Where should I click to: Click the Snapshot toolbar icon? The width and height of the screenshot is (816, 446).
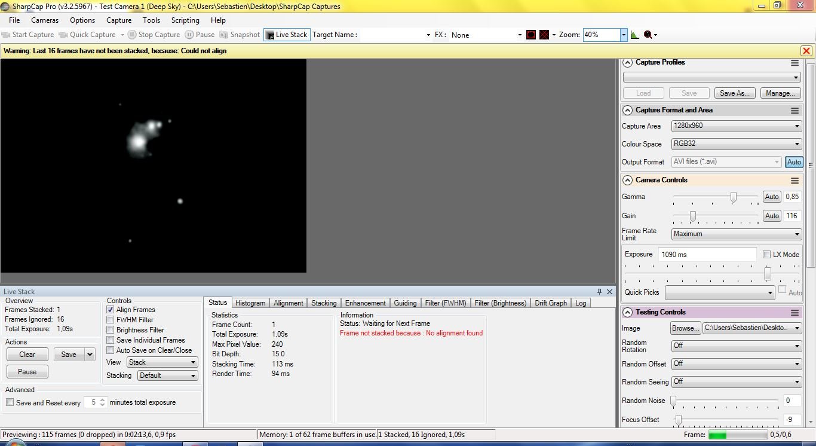coord(240,35)
